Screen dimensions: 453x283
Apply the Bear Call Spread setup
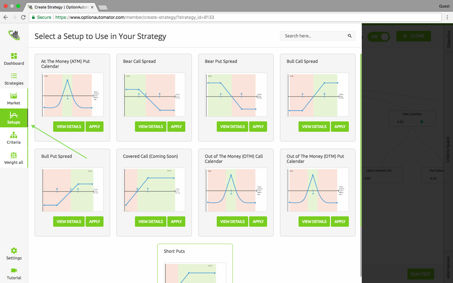tap(176, 127)
